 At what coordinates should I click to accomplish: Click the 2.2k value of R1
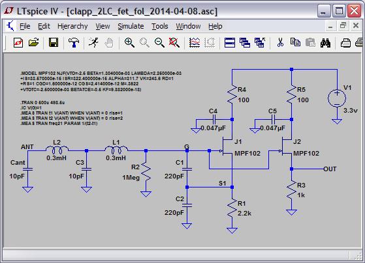click(244, 214)
